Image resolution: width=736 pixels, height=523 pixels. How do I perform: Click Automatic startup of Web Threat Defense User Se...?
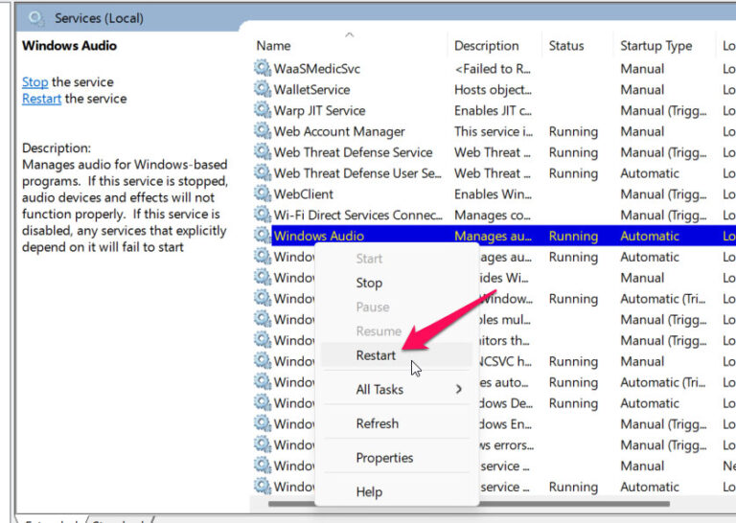[650, 173]
